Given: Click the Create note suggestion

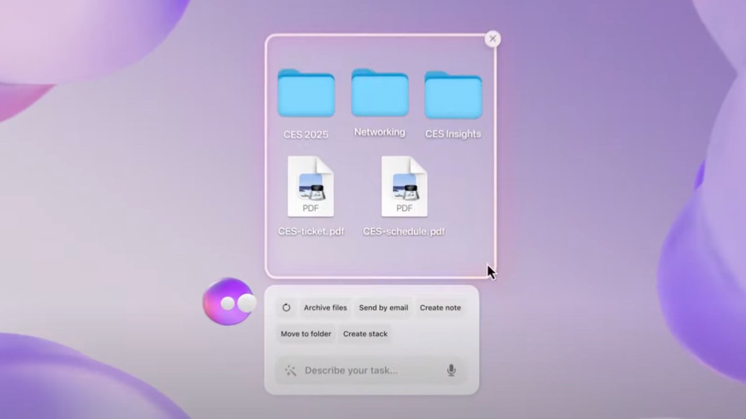Looking at the screenshot, I should coord(440,308).
